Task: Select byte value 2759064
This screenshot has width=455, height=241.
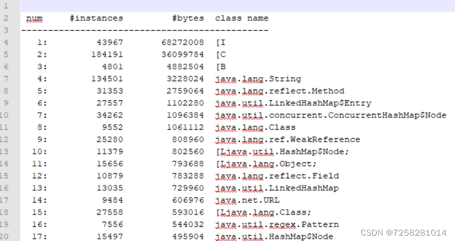Action: [185, 91]
